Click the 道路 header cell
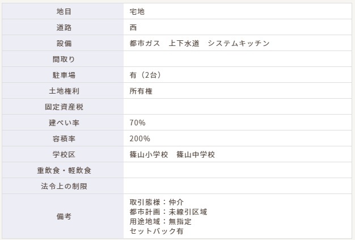The width and height of the screenshot is (355, 240). 63,27
